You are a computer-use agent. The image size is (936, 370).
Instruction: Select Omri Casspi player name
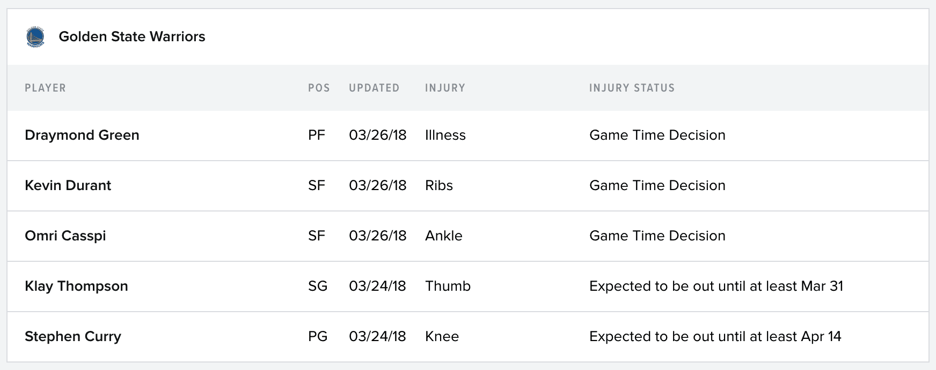point(65,236)
